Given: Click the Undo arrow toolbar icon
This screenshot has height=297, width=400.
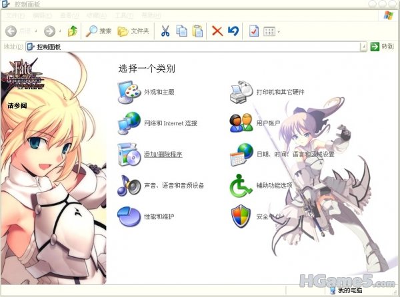Looking at the screenshot, I should (x=233, y=31).
